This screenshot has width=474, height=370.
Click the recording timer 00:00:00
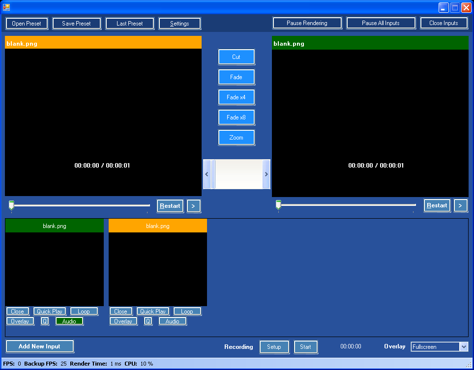tap(351, 346)
